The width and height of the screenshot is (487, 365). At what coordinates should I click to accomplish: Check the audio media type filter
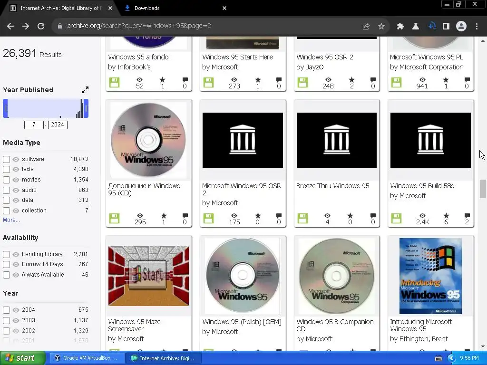(6, 190)
